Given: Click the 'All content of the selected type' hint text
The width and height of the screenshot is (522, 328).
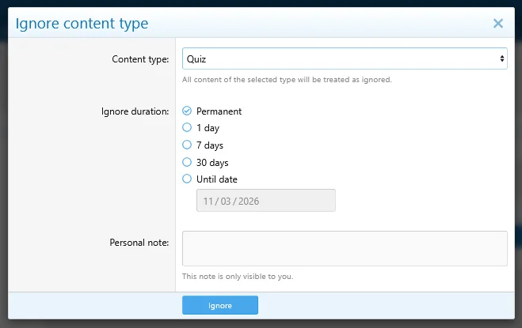Looking at the screenshot, I should tap(287, 80).
